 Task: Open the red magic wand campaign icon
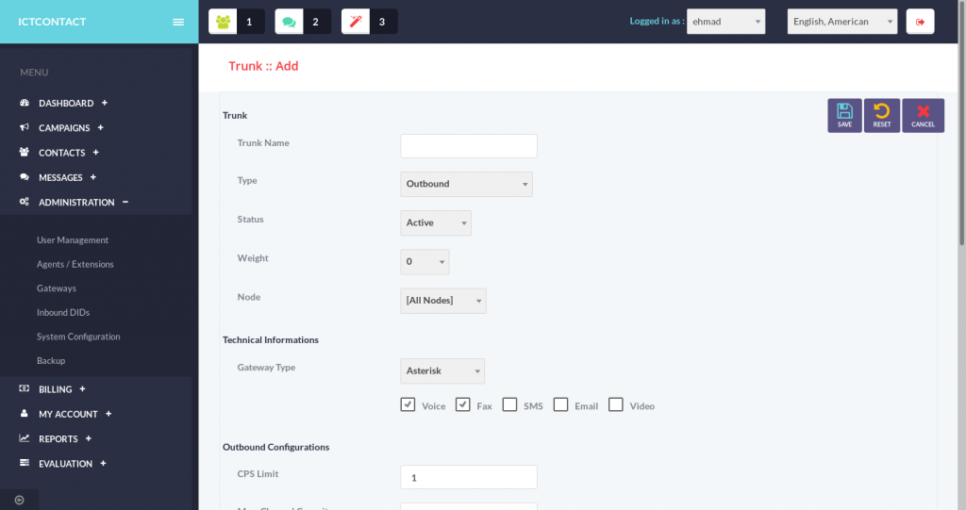point(356,22)
